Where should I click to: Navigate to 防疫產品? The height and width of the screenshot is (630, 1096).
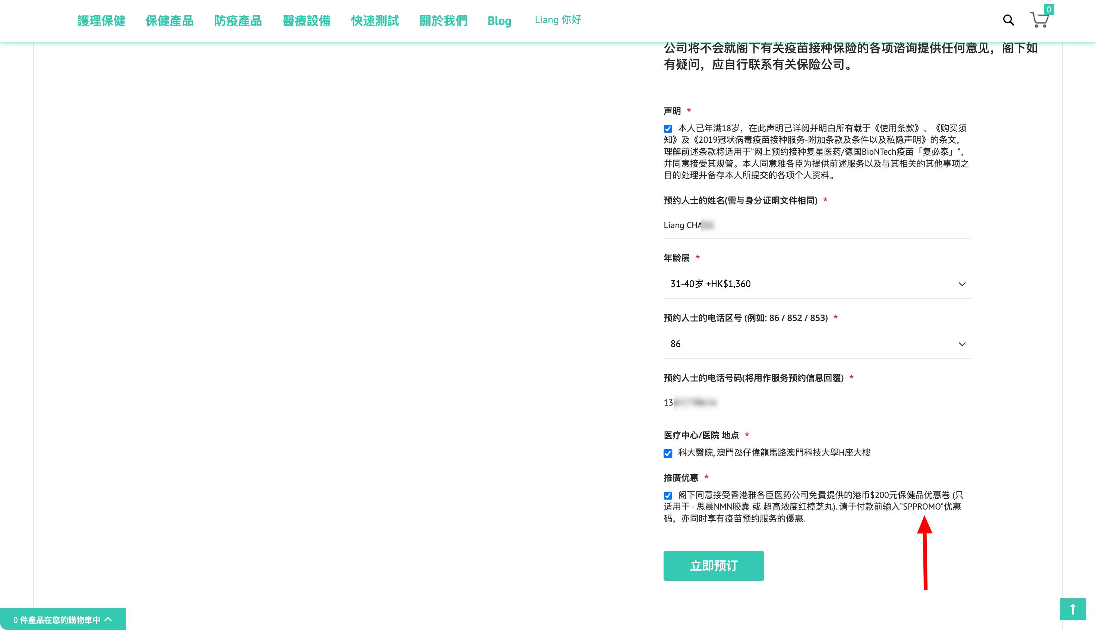pyautogui.click(x=239, y=21)
